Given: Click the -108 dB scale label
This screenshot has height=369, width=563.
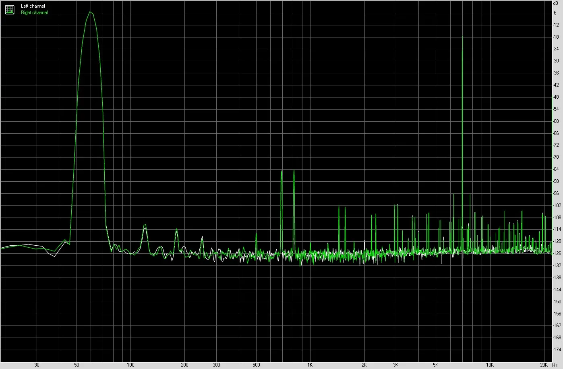Looking at the screenshot, I should coord(557,218).
